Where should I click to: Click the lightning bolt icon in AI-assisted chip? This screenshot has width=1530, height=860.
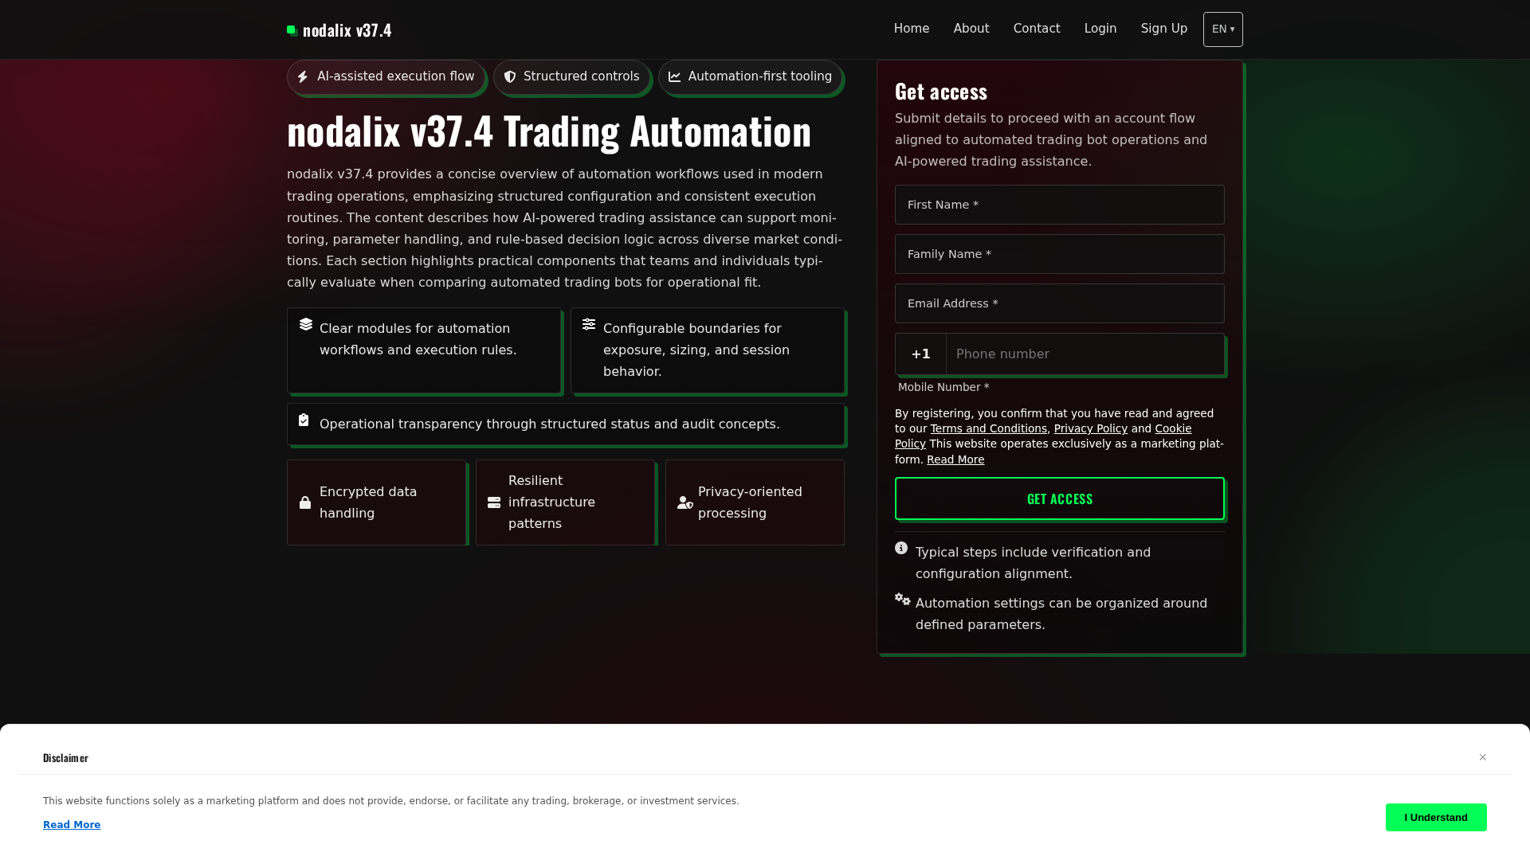[303, 76]
